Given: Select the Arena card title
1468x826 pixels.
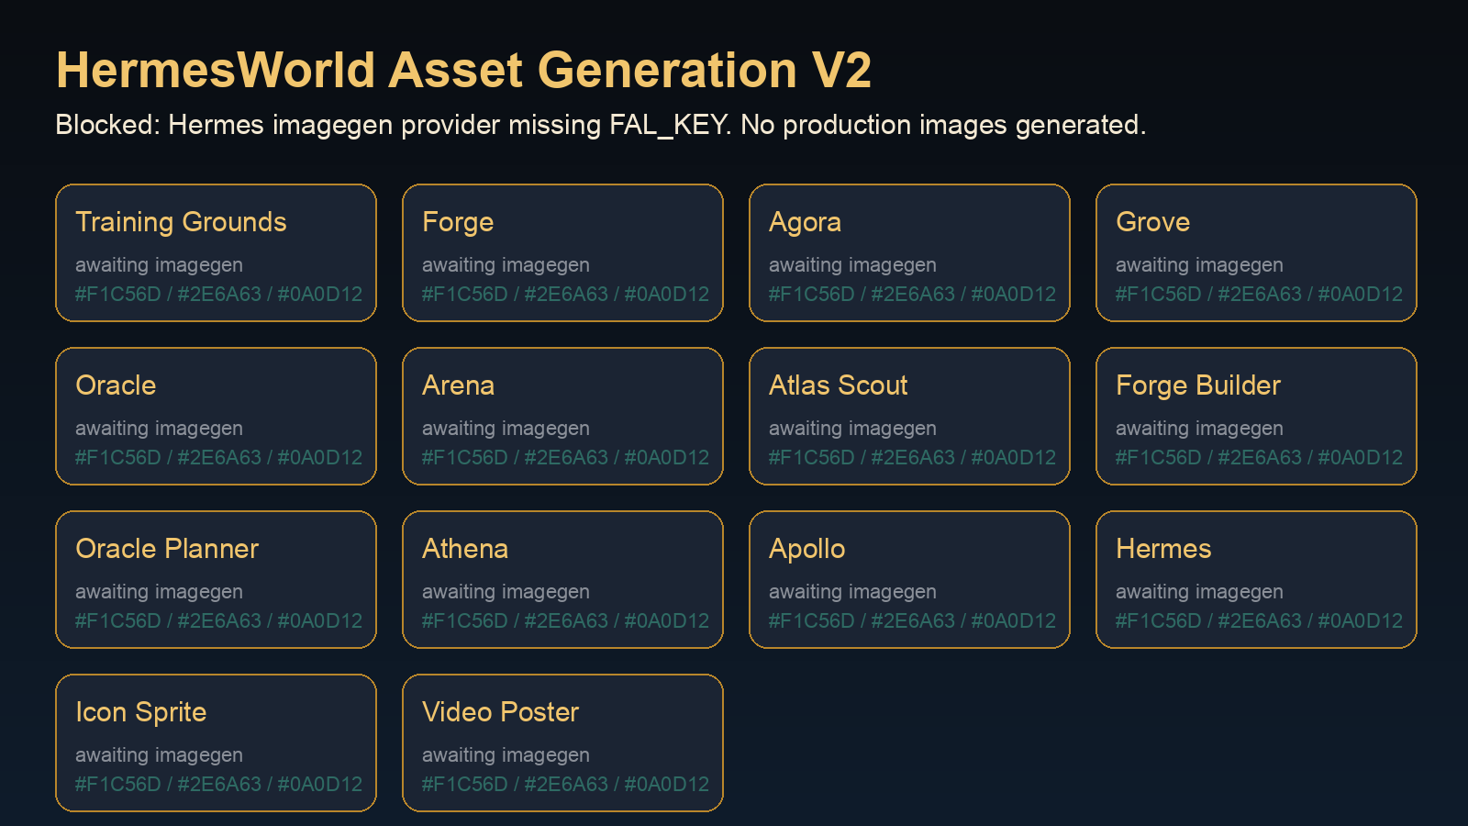Looking at the screenshot, I should 458,385.
